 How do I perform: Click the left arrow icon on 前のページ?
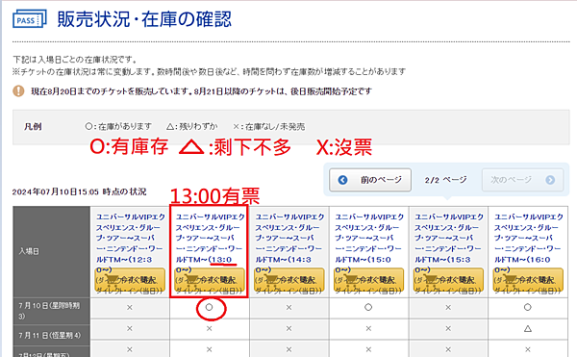pyautogui.click(x=342, y=180)
